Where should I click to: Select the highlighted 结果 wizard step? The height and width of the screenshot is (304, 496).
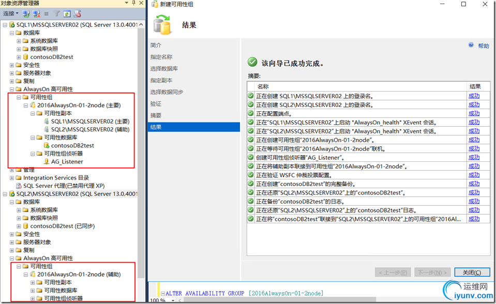coord(193,127)
